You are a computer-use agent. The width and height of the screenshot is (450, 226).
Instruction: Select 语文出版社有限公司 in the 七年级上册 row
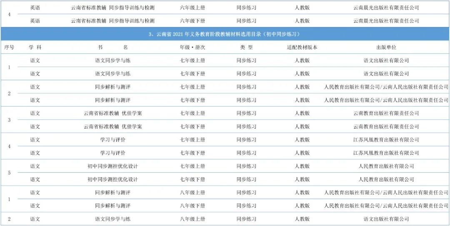(x=386, y=60)
